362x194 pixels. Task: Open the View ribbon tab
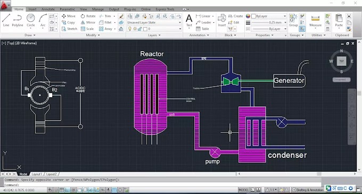(84, 9)
